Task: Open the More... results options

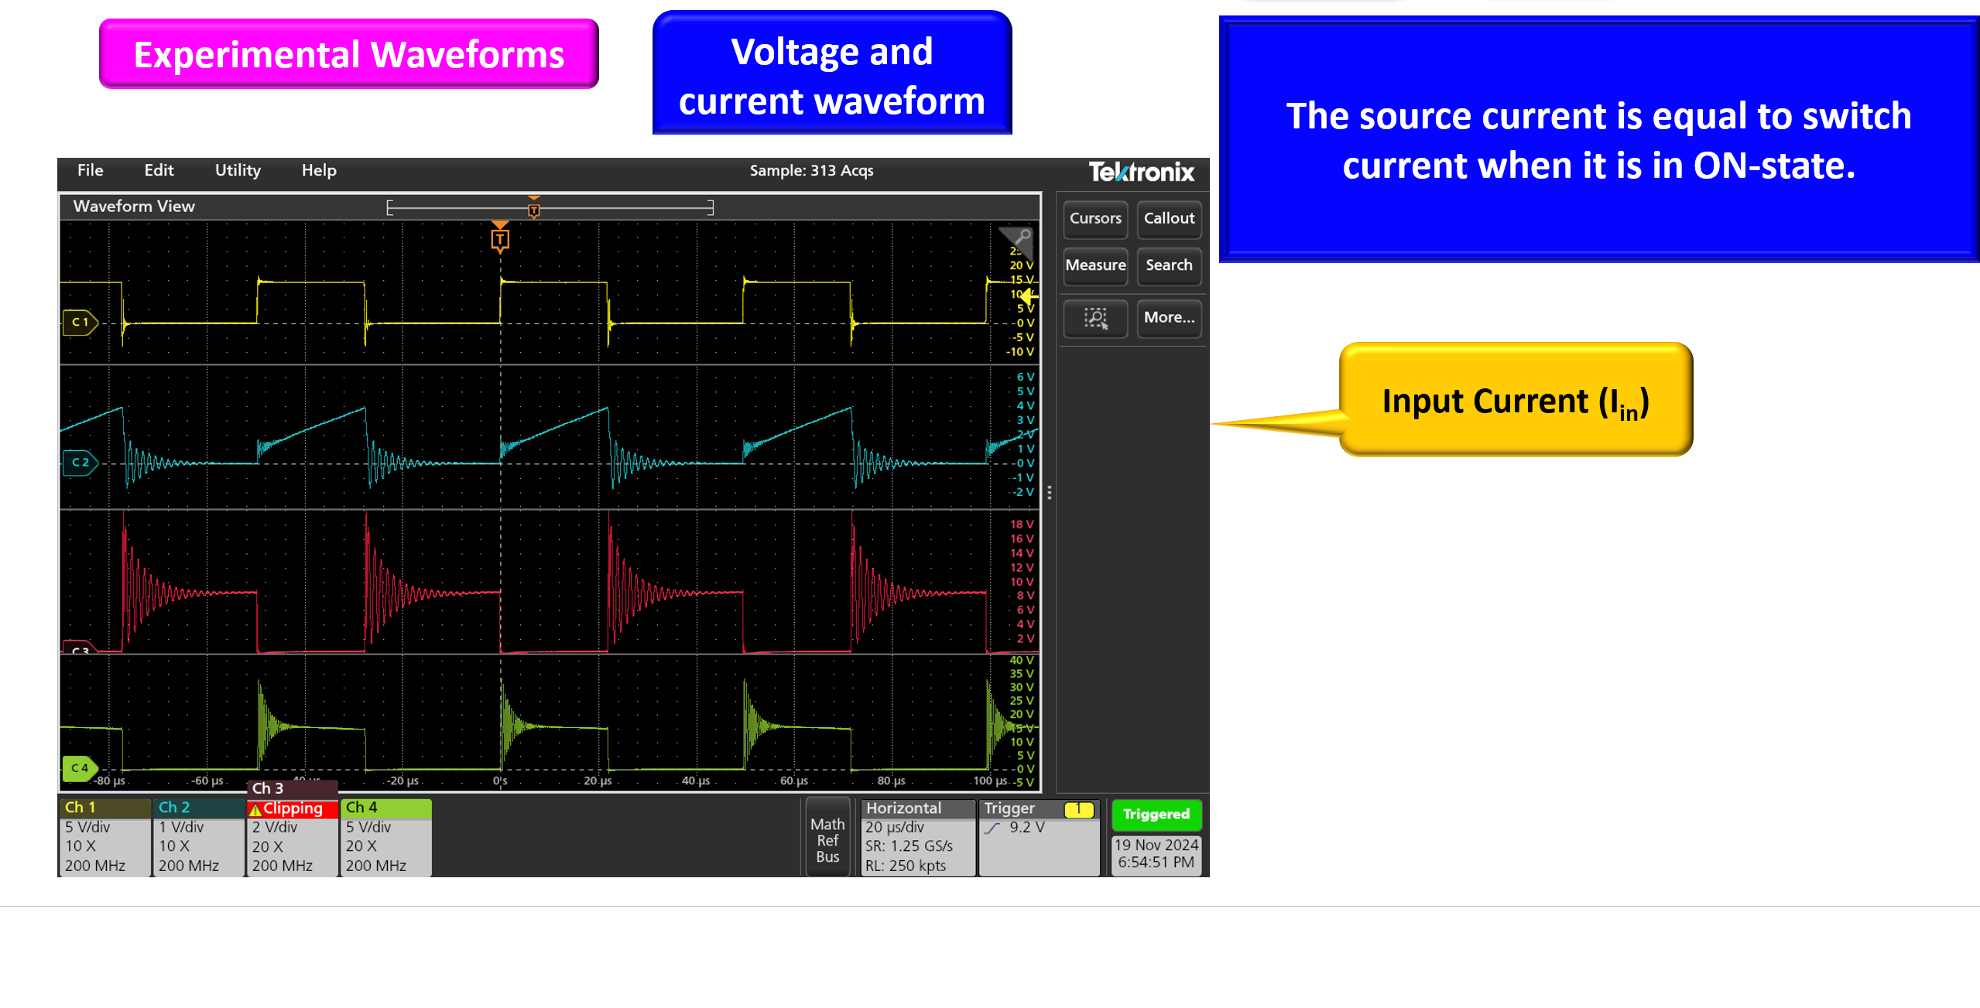Action: tap(1169, 318)
